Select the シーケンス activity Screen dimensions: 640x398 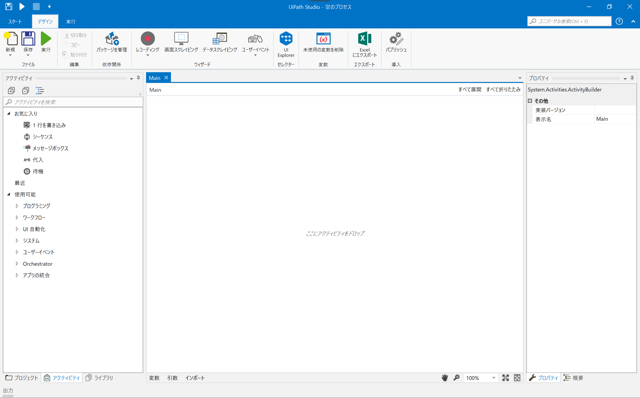[x=38, y=137]
